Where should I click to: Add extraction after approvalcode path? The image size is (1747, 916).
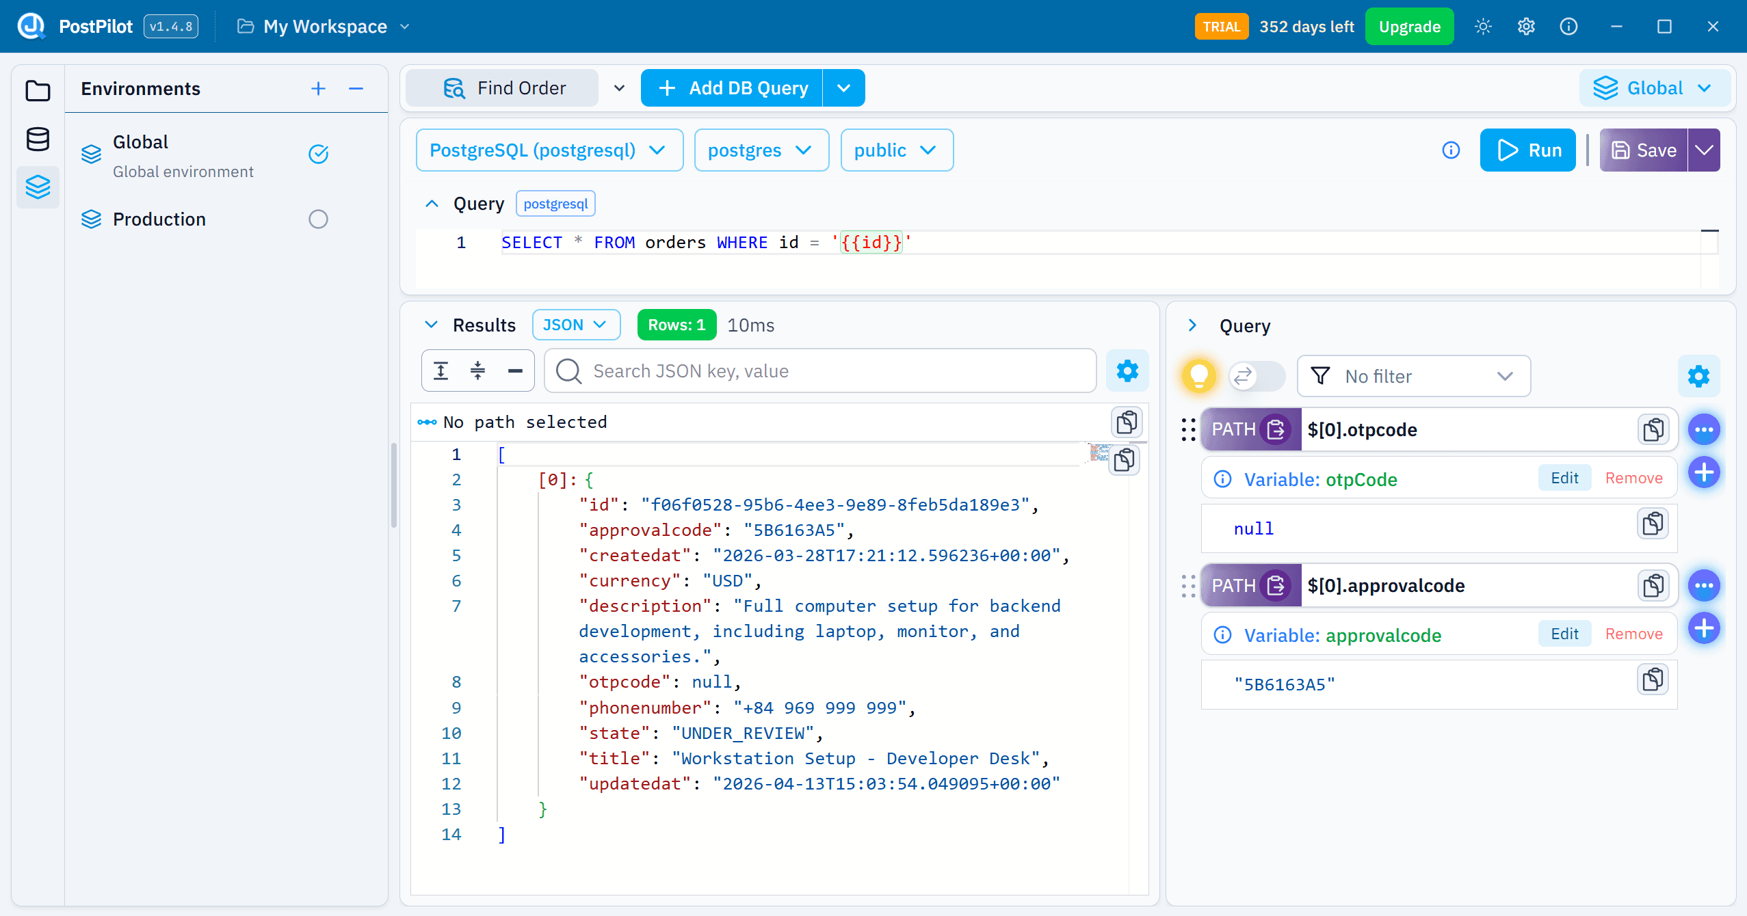(x=1704, y=628)
